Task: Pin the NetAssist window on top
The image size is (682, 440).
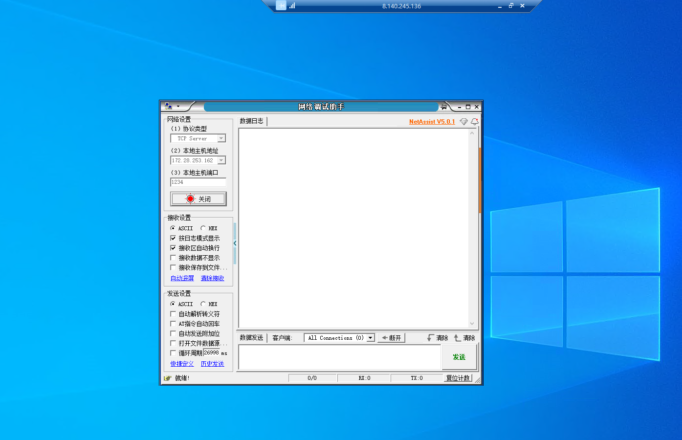Action: [x=444, y=107]
